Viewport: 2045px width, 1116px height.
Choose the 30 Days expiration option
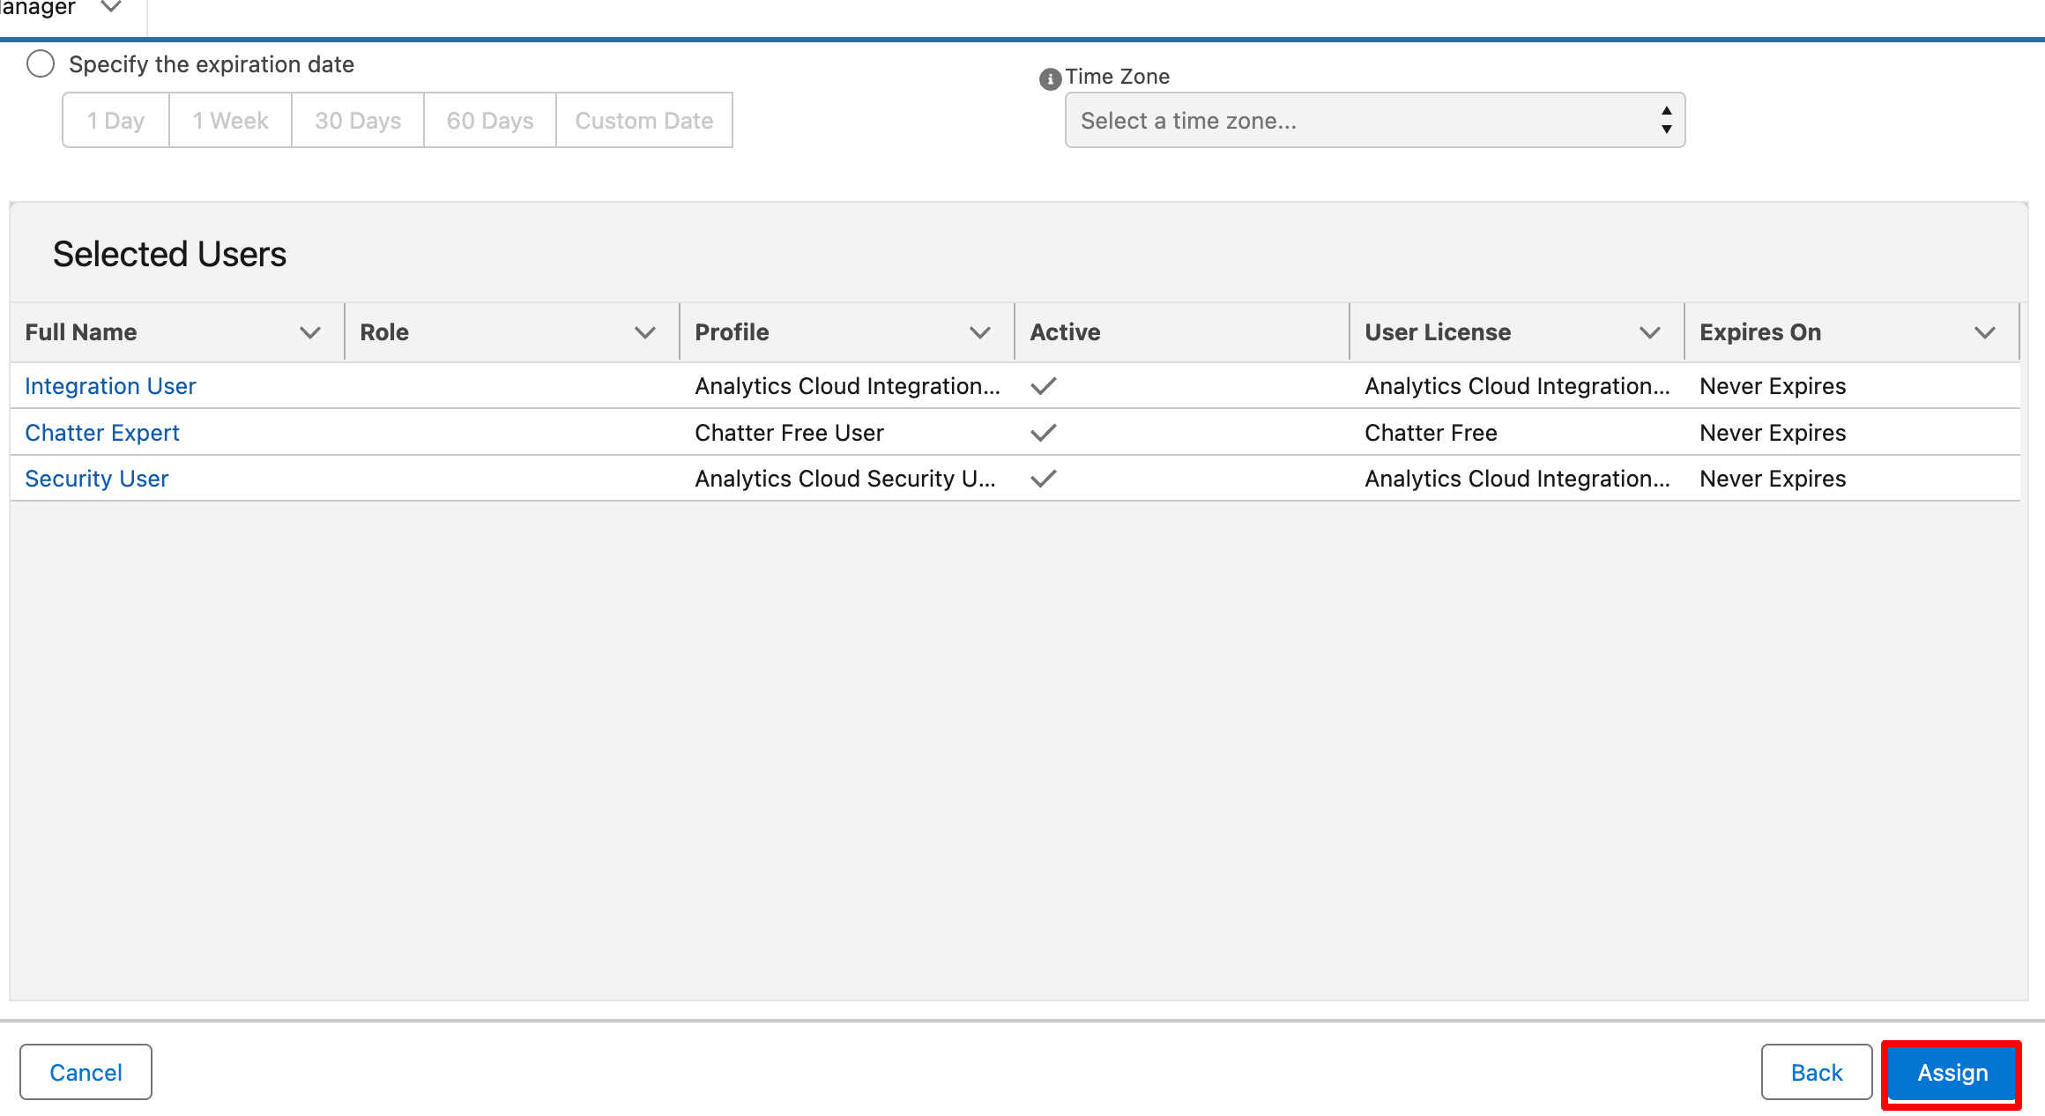[358, 121]
